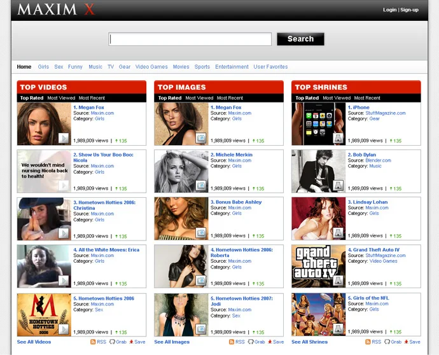The width and height of the screenshot is (439, 355).
Task: Click play icon on Show Us Your Boo Boo thumbnail
Action: pyautogui.click(x=64, y=186)
